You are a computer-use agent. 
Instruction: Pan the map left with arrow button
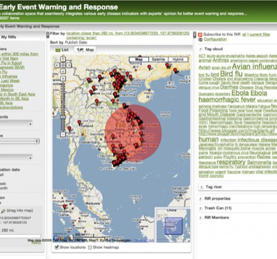point(57,65)
